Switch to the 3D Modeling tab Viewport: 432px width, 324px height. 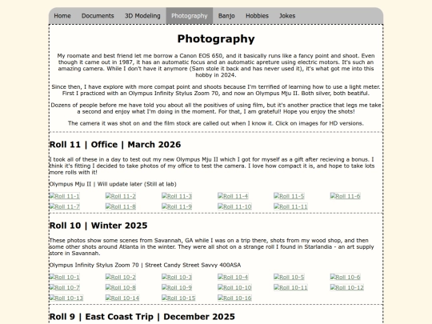pos(142,16)
